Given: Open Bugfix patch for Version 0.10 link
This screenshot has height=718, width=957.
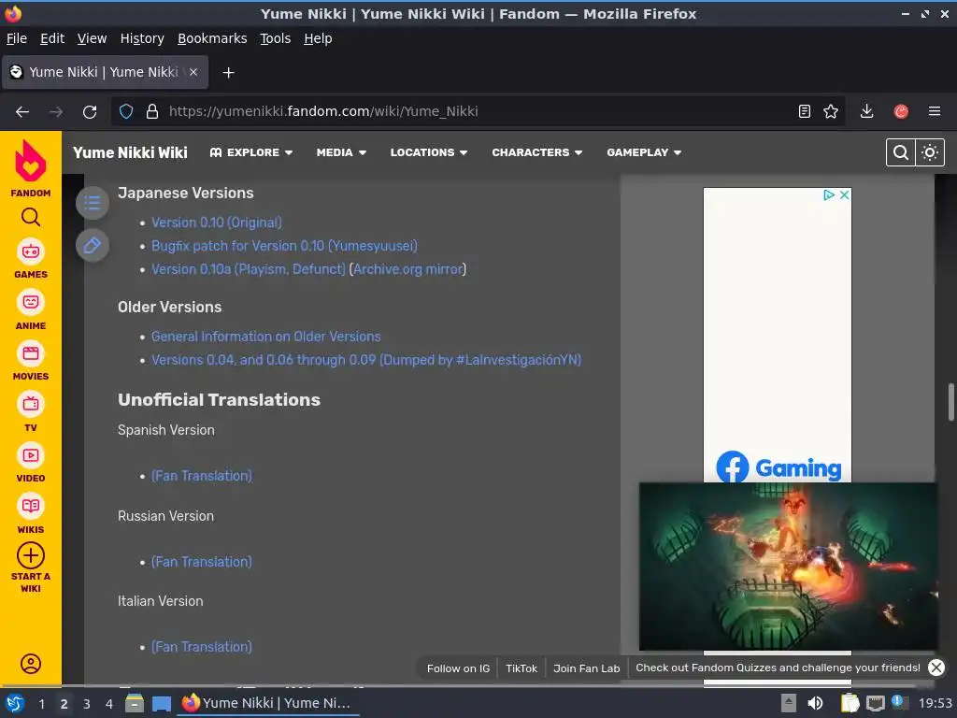Looking at the screenshot, I should click(284, 246).
